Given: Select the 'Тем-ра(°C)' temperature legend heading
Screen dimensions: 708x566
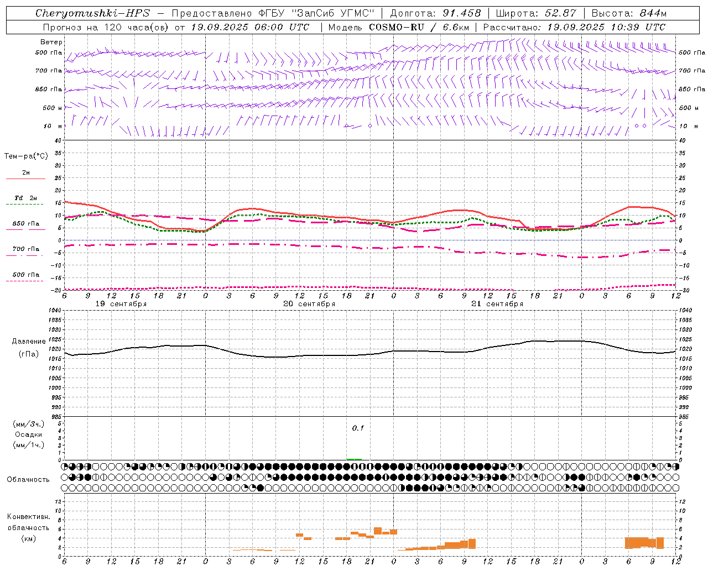Looking at the screenshot, I should pyautogui.click(x=26, y=156).
